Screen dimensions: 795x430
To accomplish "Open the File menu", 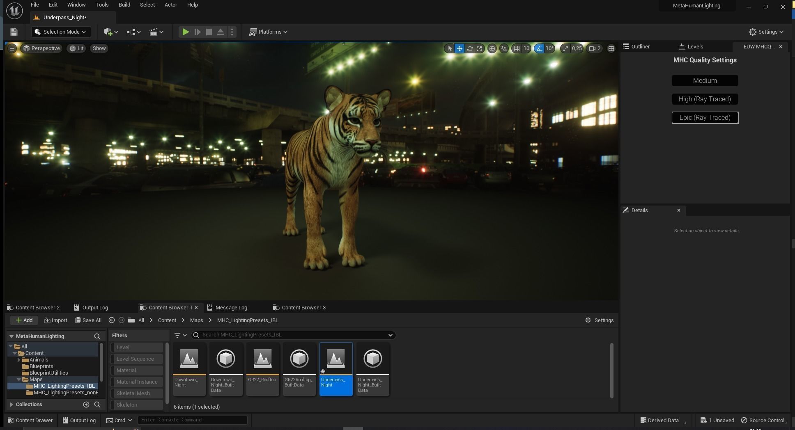I will 35,5.
